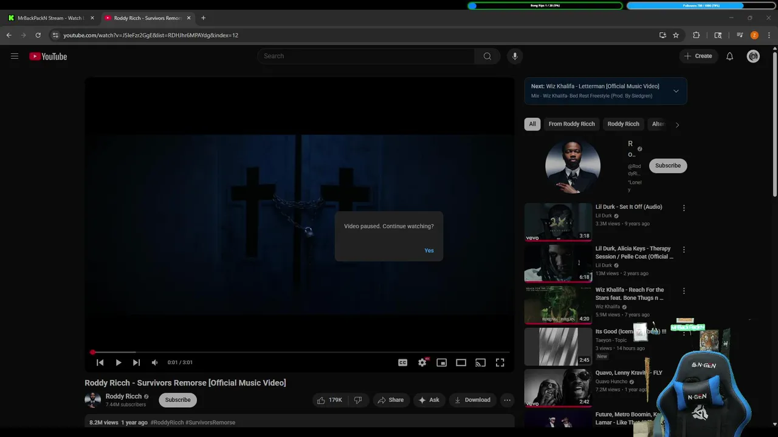Image resolution: width=778 pixels, height=437 pixels.
Task: Open the Chrome profile avatar
Action: click(754, 35)
